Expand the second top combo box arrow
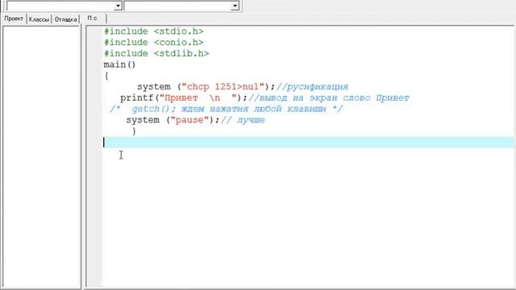 click(235, 6)
